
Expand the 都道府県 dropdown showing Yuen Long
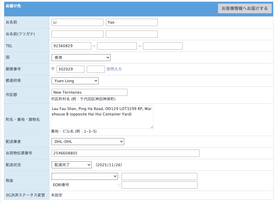(75, 81)
